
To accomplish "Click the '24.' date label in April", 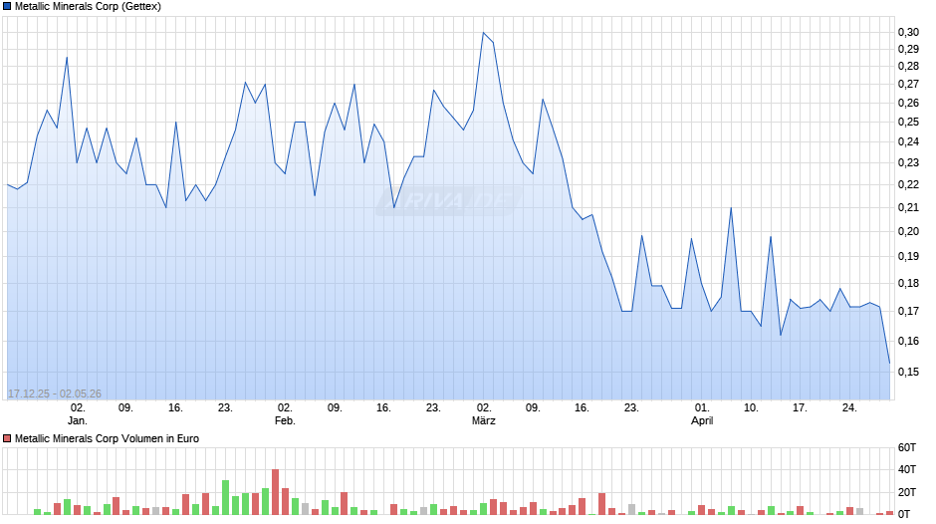I will click(x=849, y=407).
